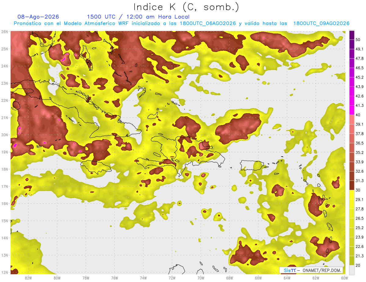Click the 22N latitude label
The height and width of the screenshot is (282, 366).
click(4, 100)
